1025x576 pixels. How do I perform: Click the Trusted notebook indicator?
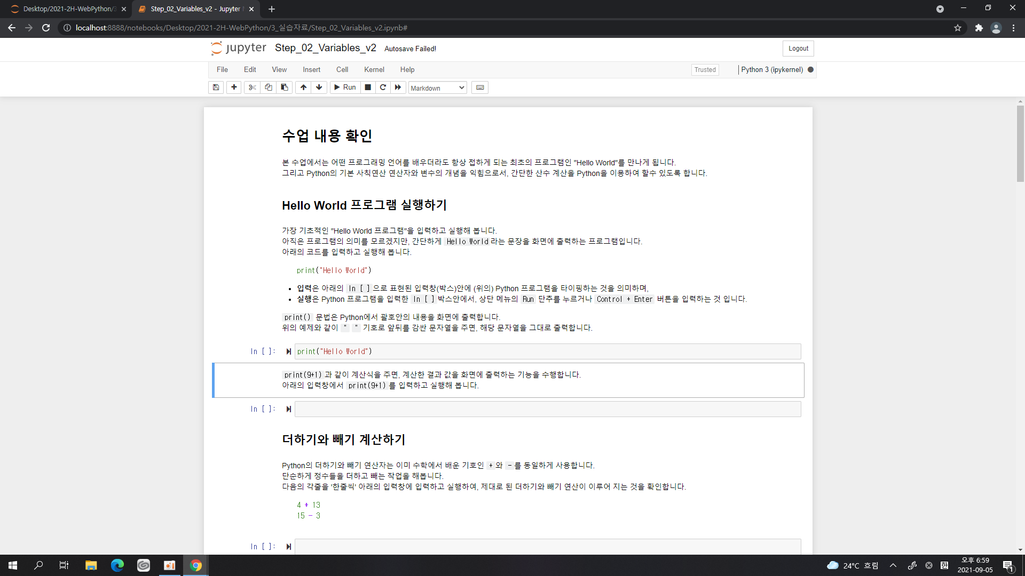pos(705,70)
